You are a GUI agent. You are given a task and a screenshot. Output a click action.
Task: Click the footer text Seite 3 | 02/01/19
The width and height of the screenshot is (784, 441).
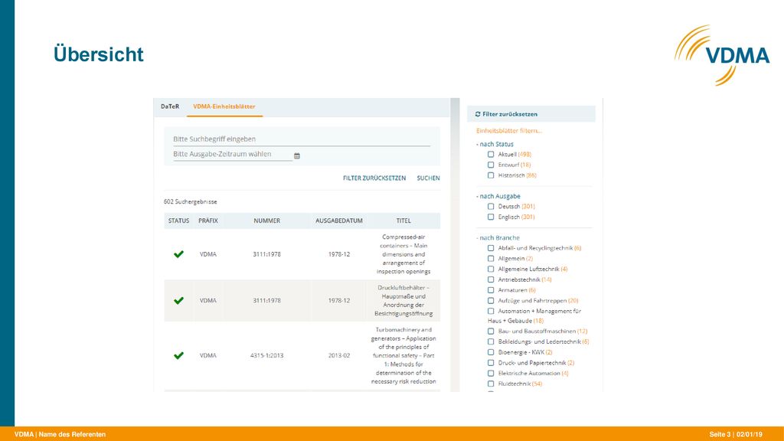(x=736, y=435)
